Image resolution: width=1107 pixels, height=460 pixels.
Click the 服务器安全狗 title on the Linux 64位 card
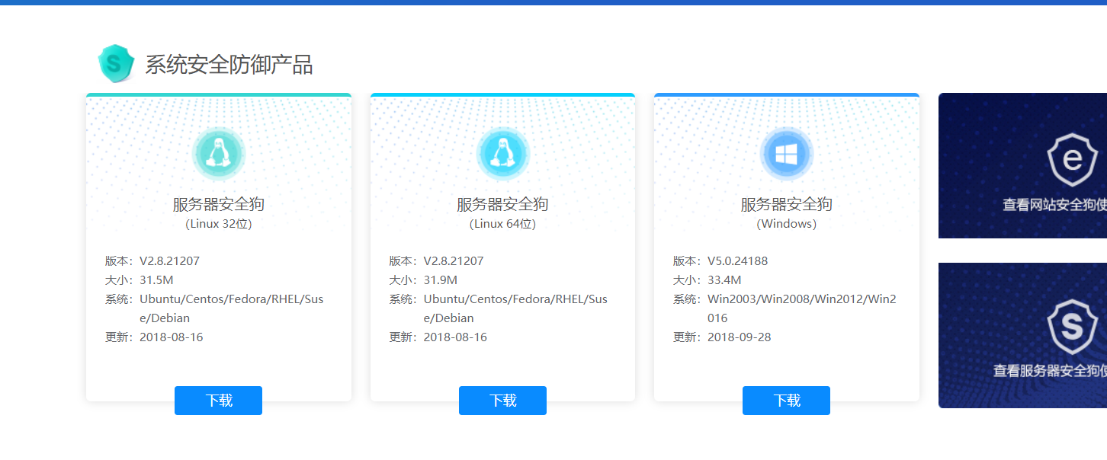(502, 204)
